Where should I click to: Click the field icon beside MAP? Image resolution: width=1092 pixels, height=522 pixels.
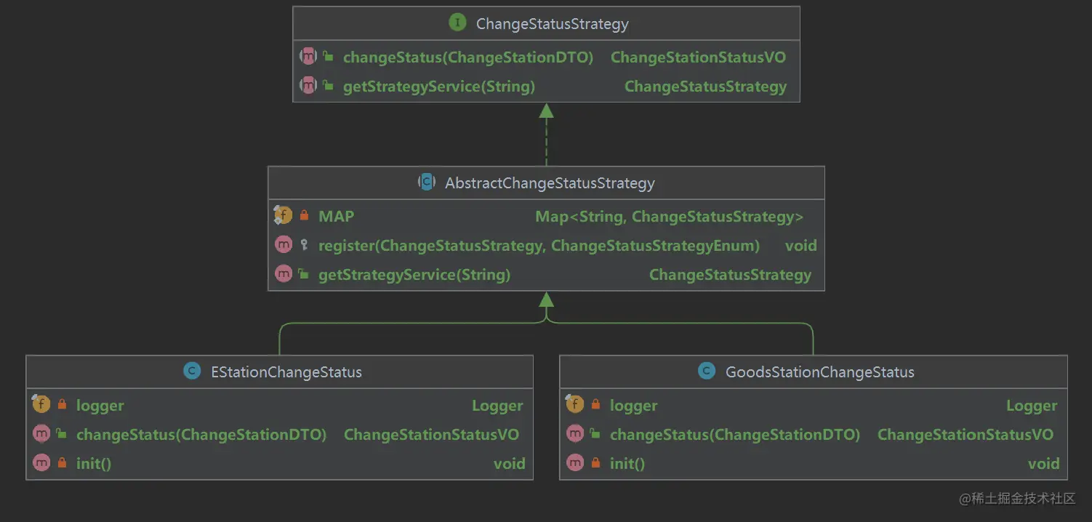(x=283, y=215)
